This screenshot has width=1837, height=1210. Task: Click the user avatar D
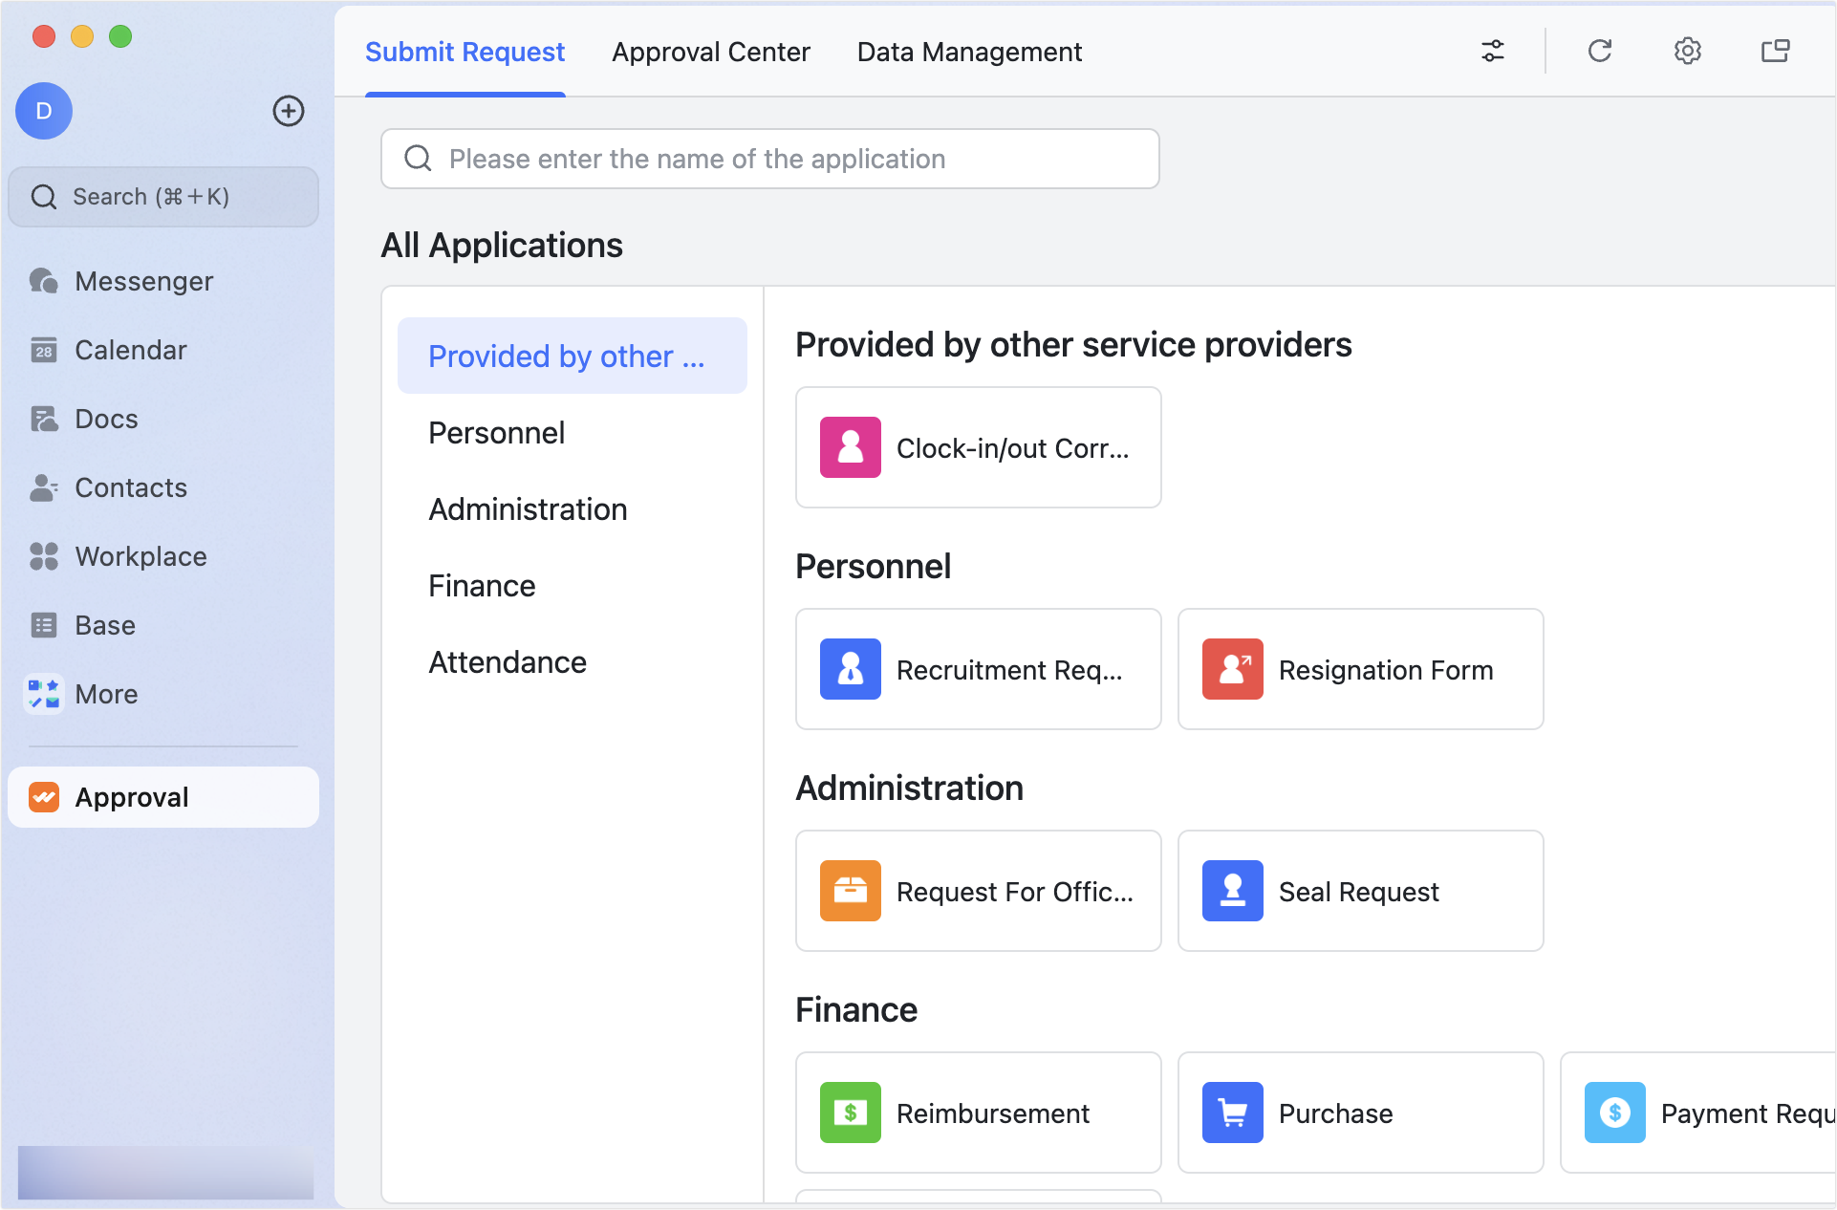tap(43, 111)
